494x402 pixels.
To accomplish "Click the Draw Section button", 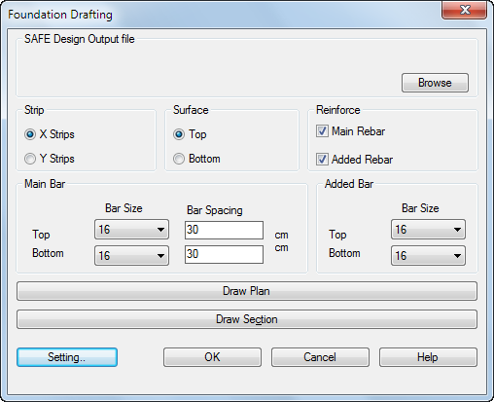I will pyautogui.click(x=247, y=319).
